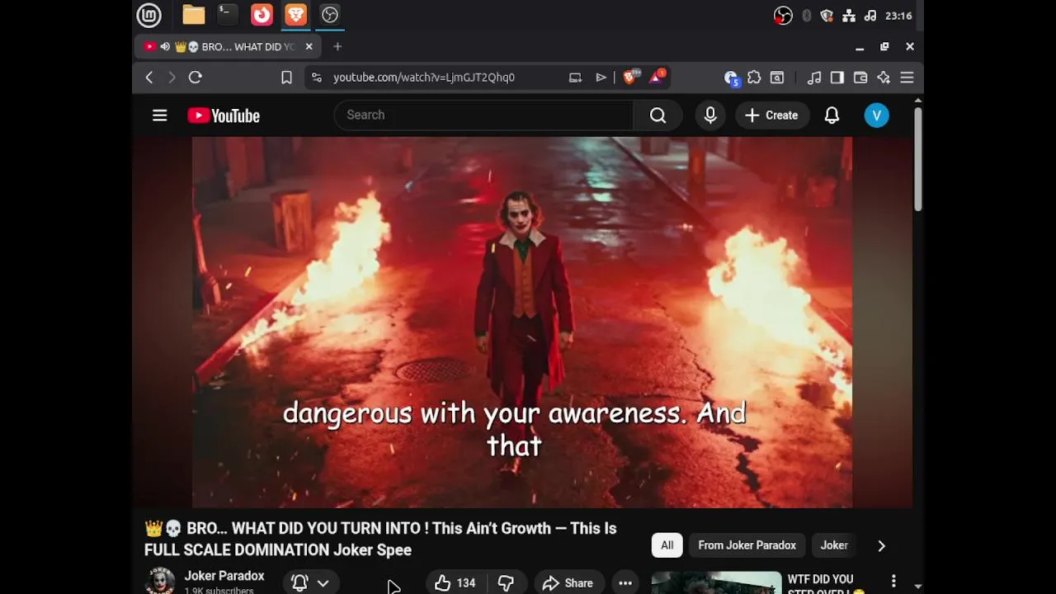Screen dimensions: 1056x594
Task: Reload the current page
Action: pyautogui.click(x=196, y=78)
